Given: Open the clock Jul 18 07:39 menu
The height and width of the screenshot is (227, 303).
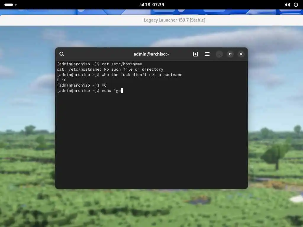Looking at the screenshot, I should [151, 5].
